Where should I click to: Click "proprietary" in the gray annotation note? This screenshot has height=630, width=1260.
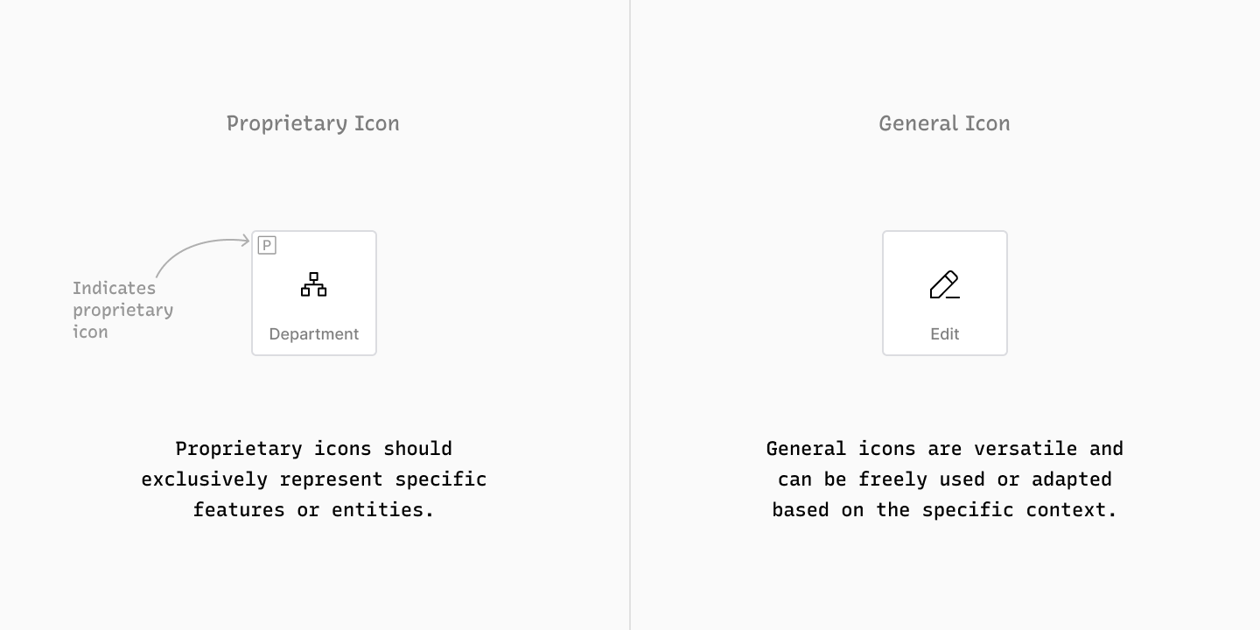122,310
